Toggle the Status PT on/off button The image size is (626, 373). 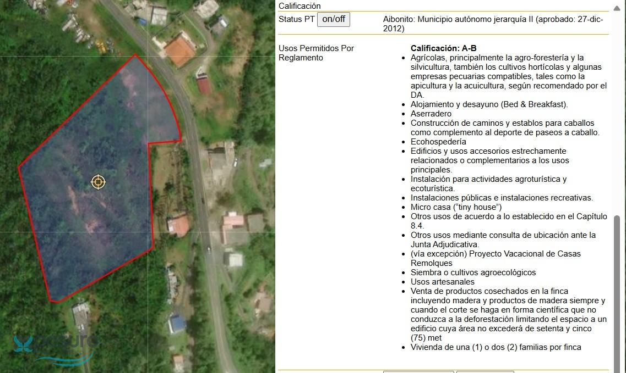[x=333, y=19]
